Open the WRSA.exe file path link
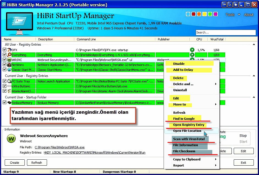The image size is (259, 175). tap(60, 147)
